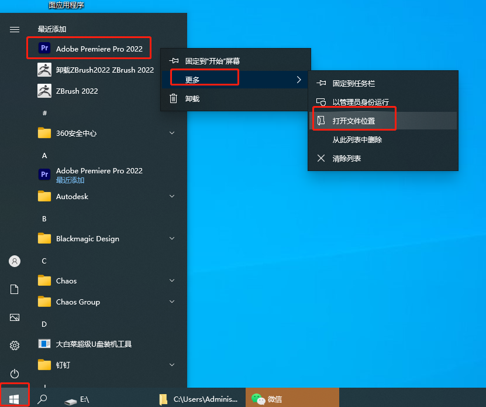
Task: Click the A letter index header
Action: 44,156
